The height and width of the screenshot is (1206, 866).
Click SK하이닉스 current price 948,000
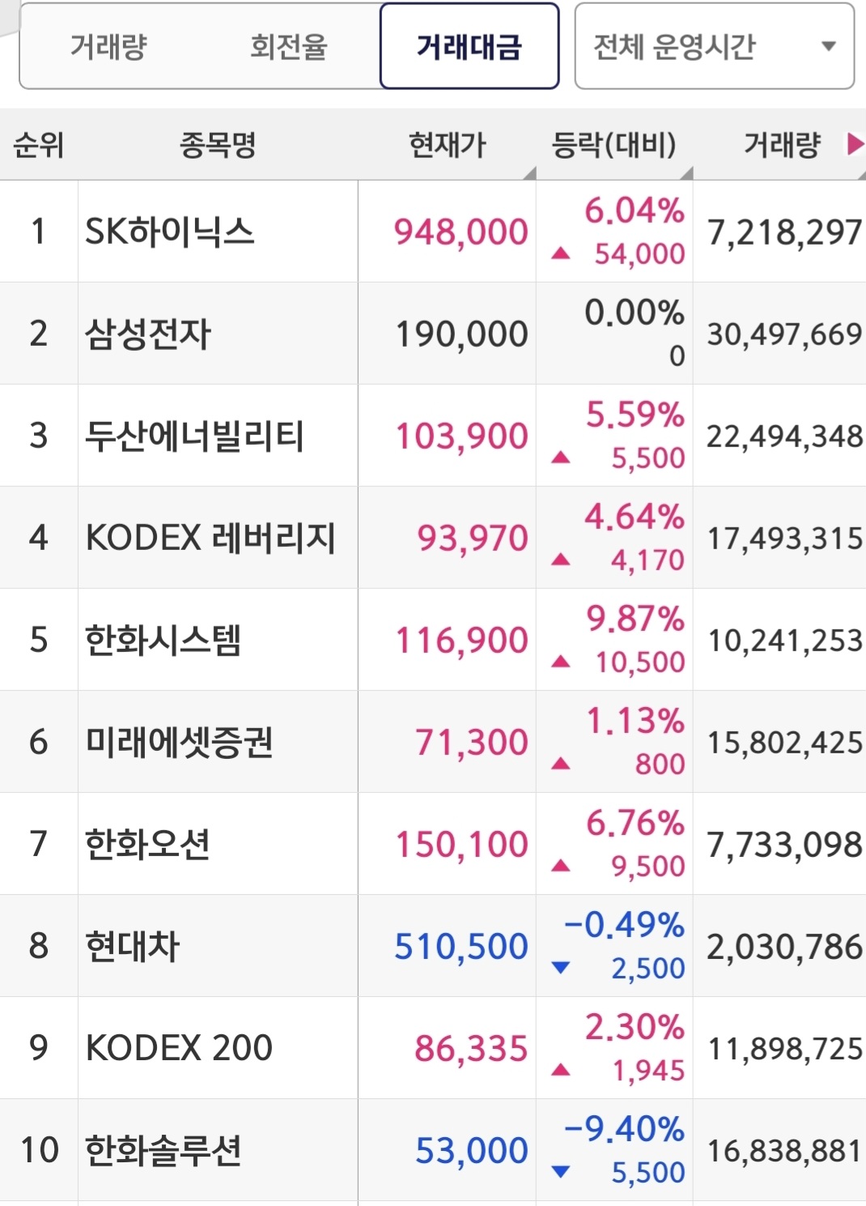(461, 232)
